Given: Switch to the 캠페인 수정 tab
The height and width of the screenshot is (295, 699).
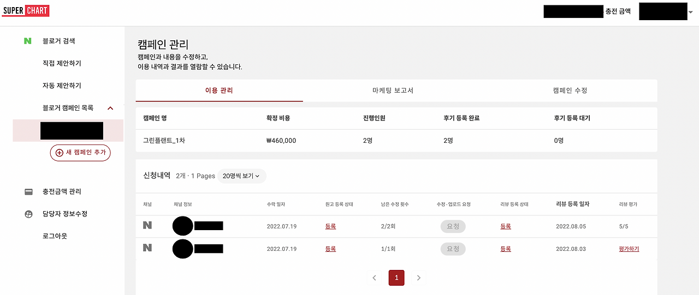Looking at the screenshot, I should point(570,91).
